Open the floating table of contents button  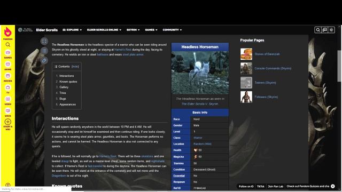click(44, 51)
